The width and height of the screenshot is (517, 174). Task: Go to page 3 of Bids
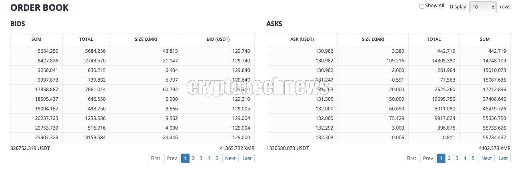click(201, 158)
